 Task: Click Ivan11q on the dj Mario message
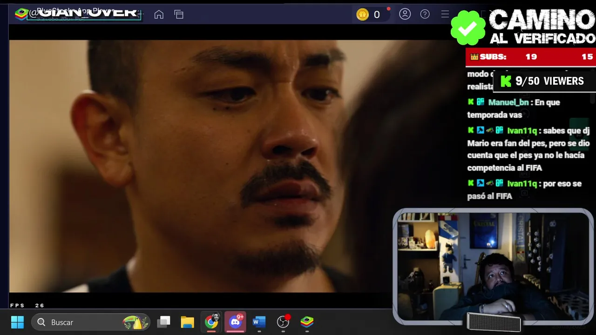tap(522, 131)
